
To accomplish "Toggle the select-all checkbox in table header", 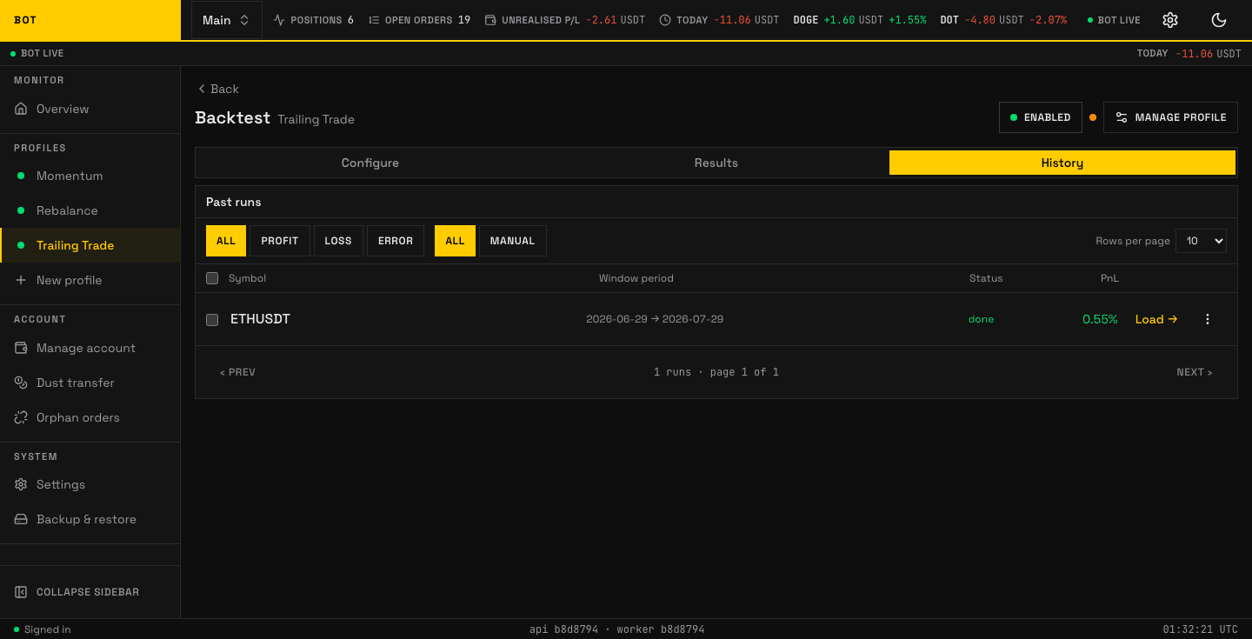I will tap(212, 278).
